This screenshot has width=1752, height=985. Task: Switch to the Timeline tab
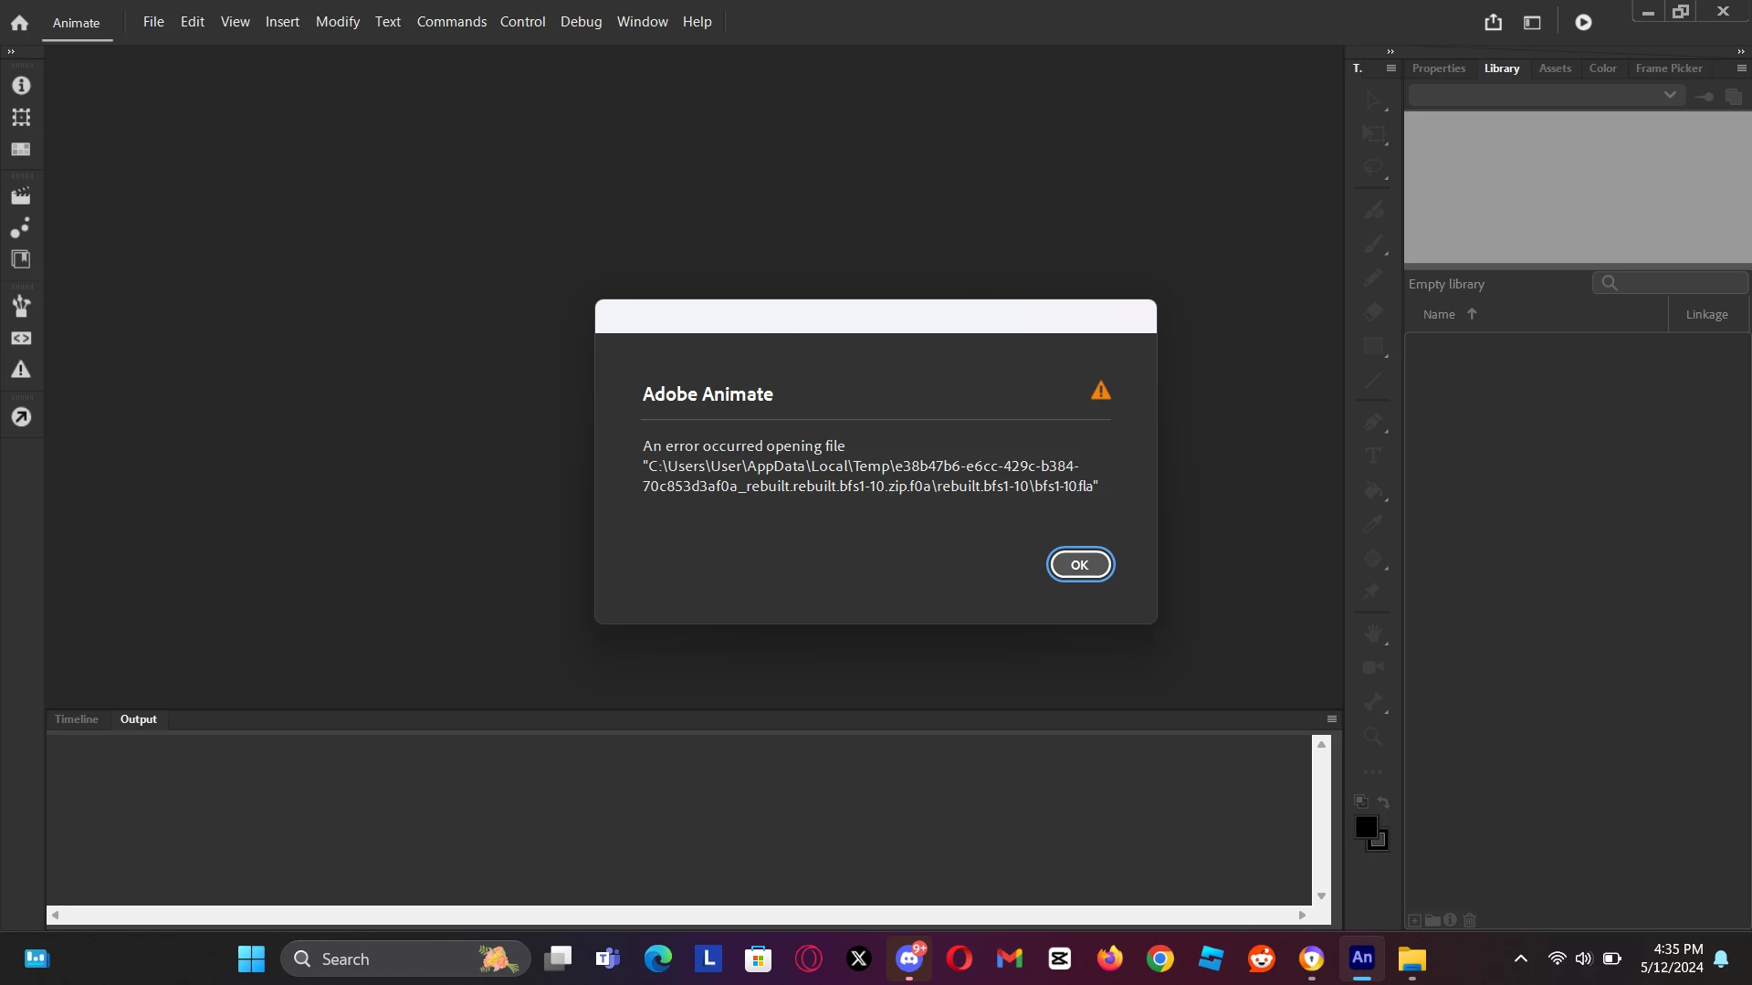77,719
